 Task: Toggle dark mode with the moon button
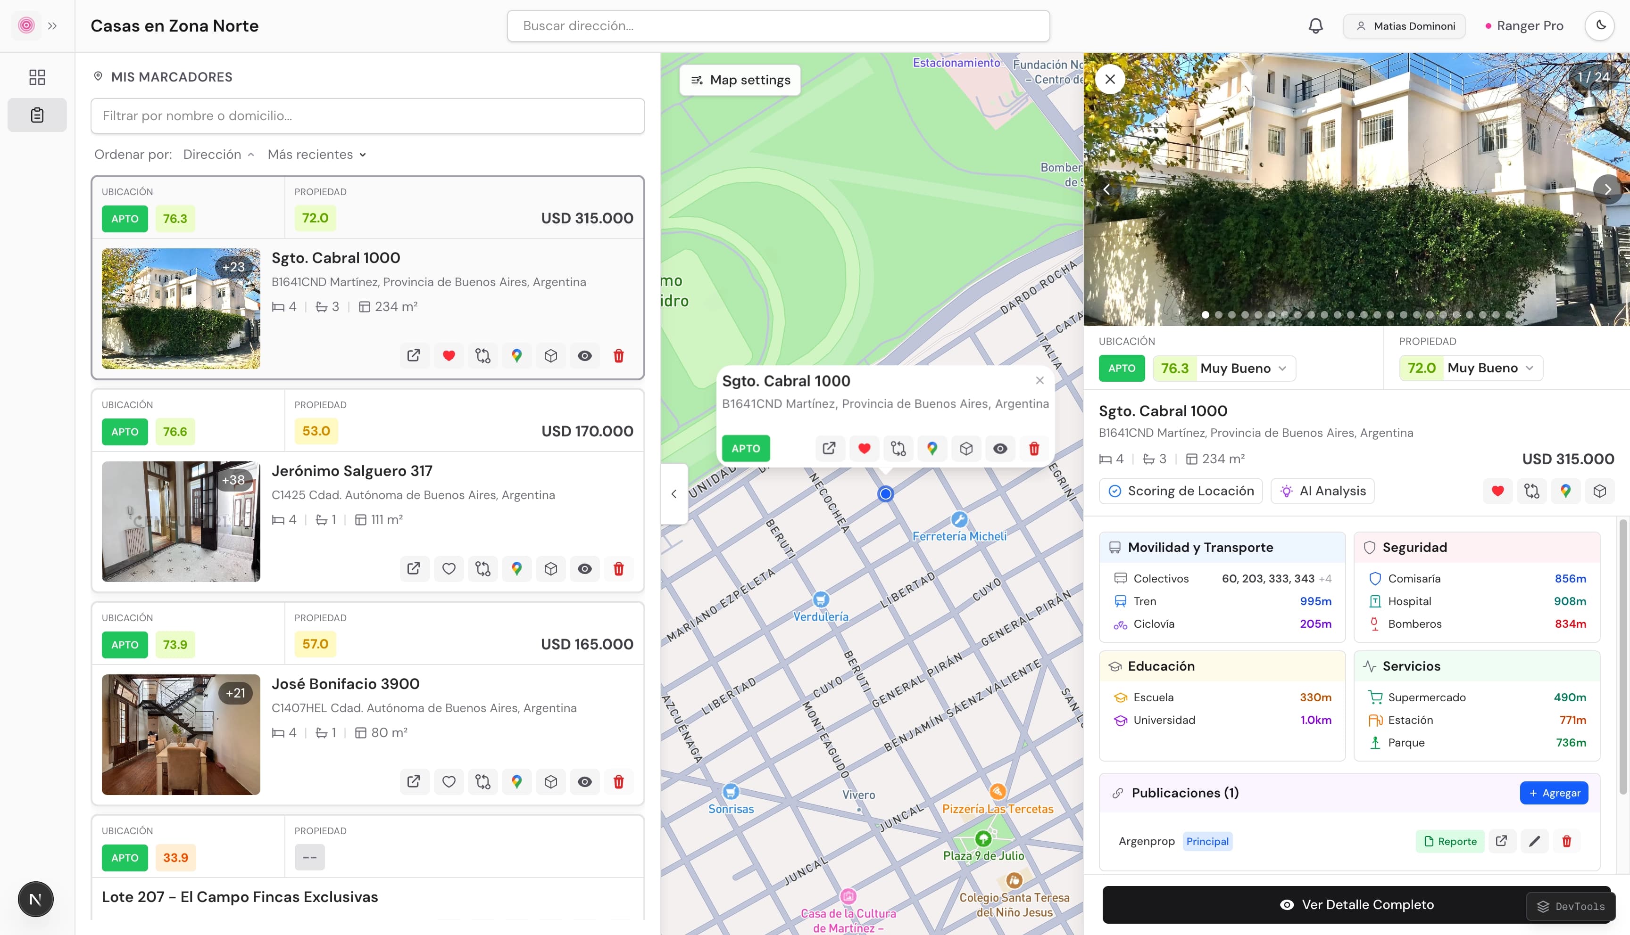[1600, 26]
